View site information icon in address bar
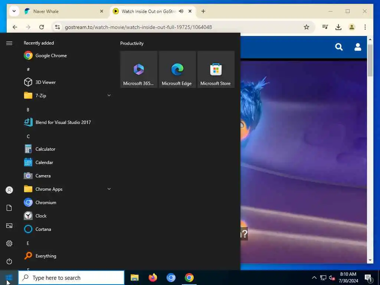 pos(58,27)
